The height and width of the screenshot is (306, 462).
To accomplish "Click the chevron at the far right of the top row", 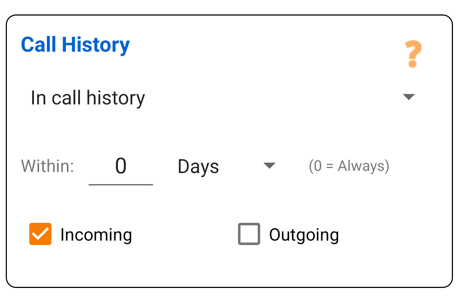I will (x=409, y=97).
